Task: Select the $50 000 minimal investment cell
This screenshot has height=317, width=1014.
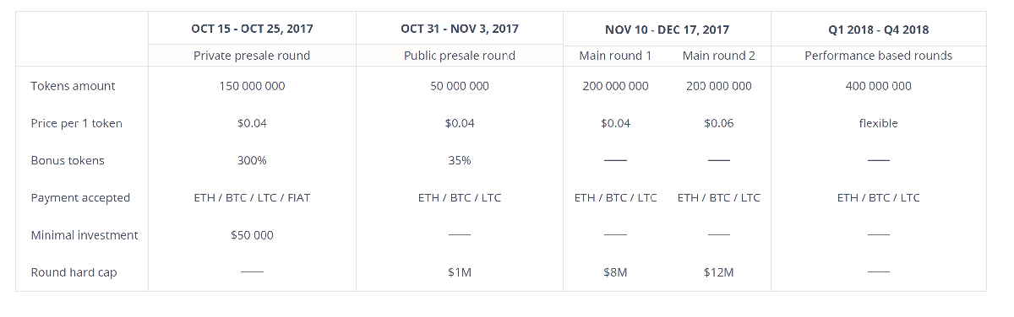Action: 252,235
